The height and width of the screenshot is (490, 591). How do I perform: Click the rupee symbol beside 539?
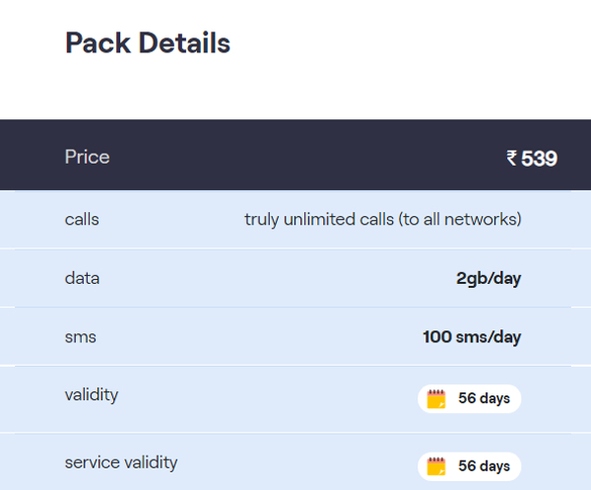pyautogui.click(x=511, y=158)
